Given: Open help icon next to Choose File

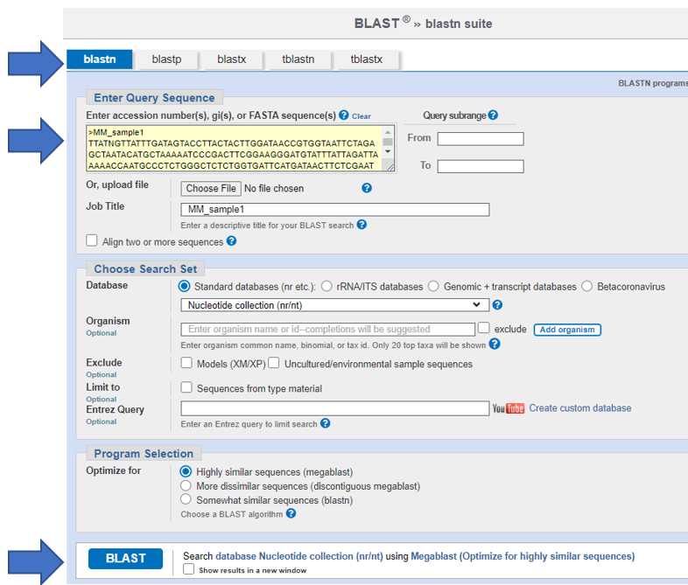Looking at the screenshot, I should tap(367, 188).
